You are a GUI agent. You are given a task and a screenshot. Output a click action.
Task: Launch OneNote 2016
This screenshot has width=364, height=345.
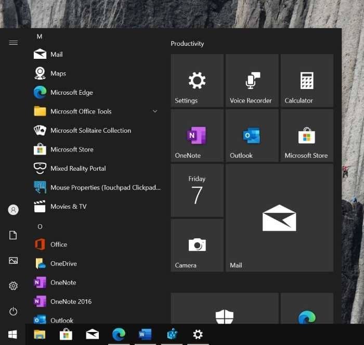[x=97, y=302]
